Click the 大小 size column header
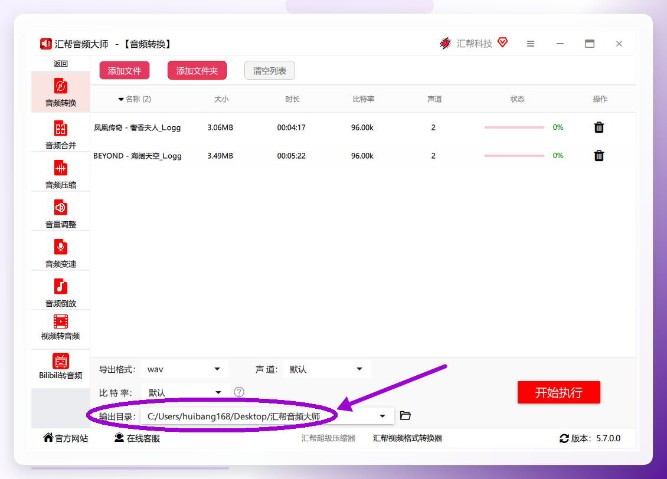This screenshot has height=479, width=667. [221, 99]
